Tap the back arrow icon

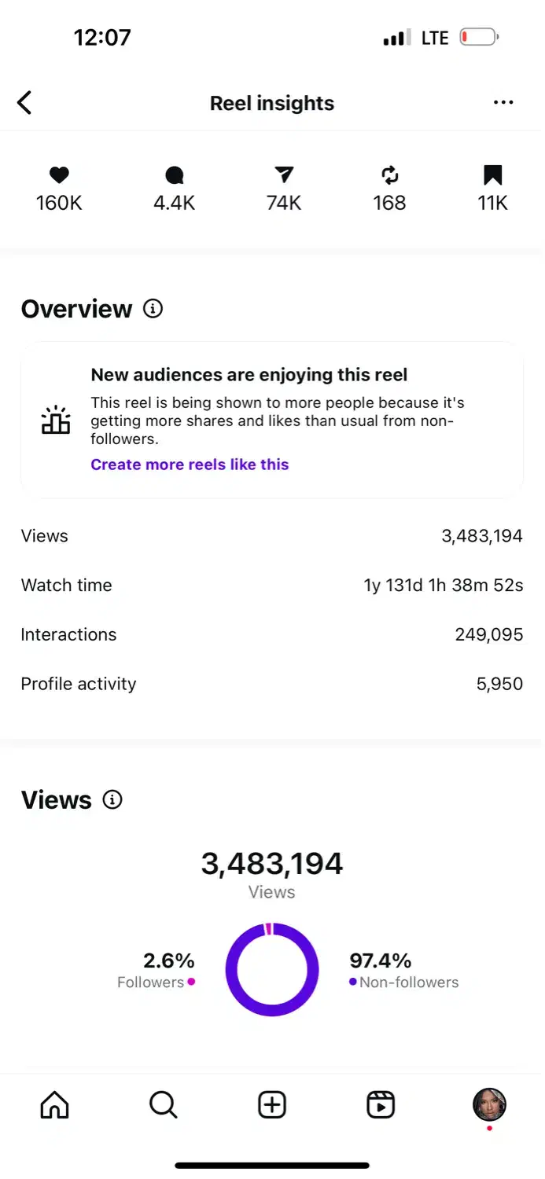(x=25, y=103)
